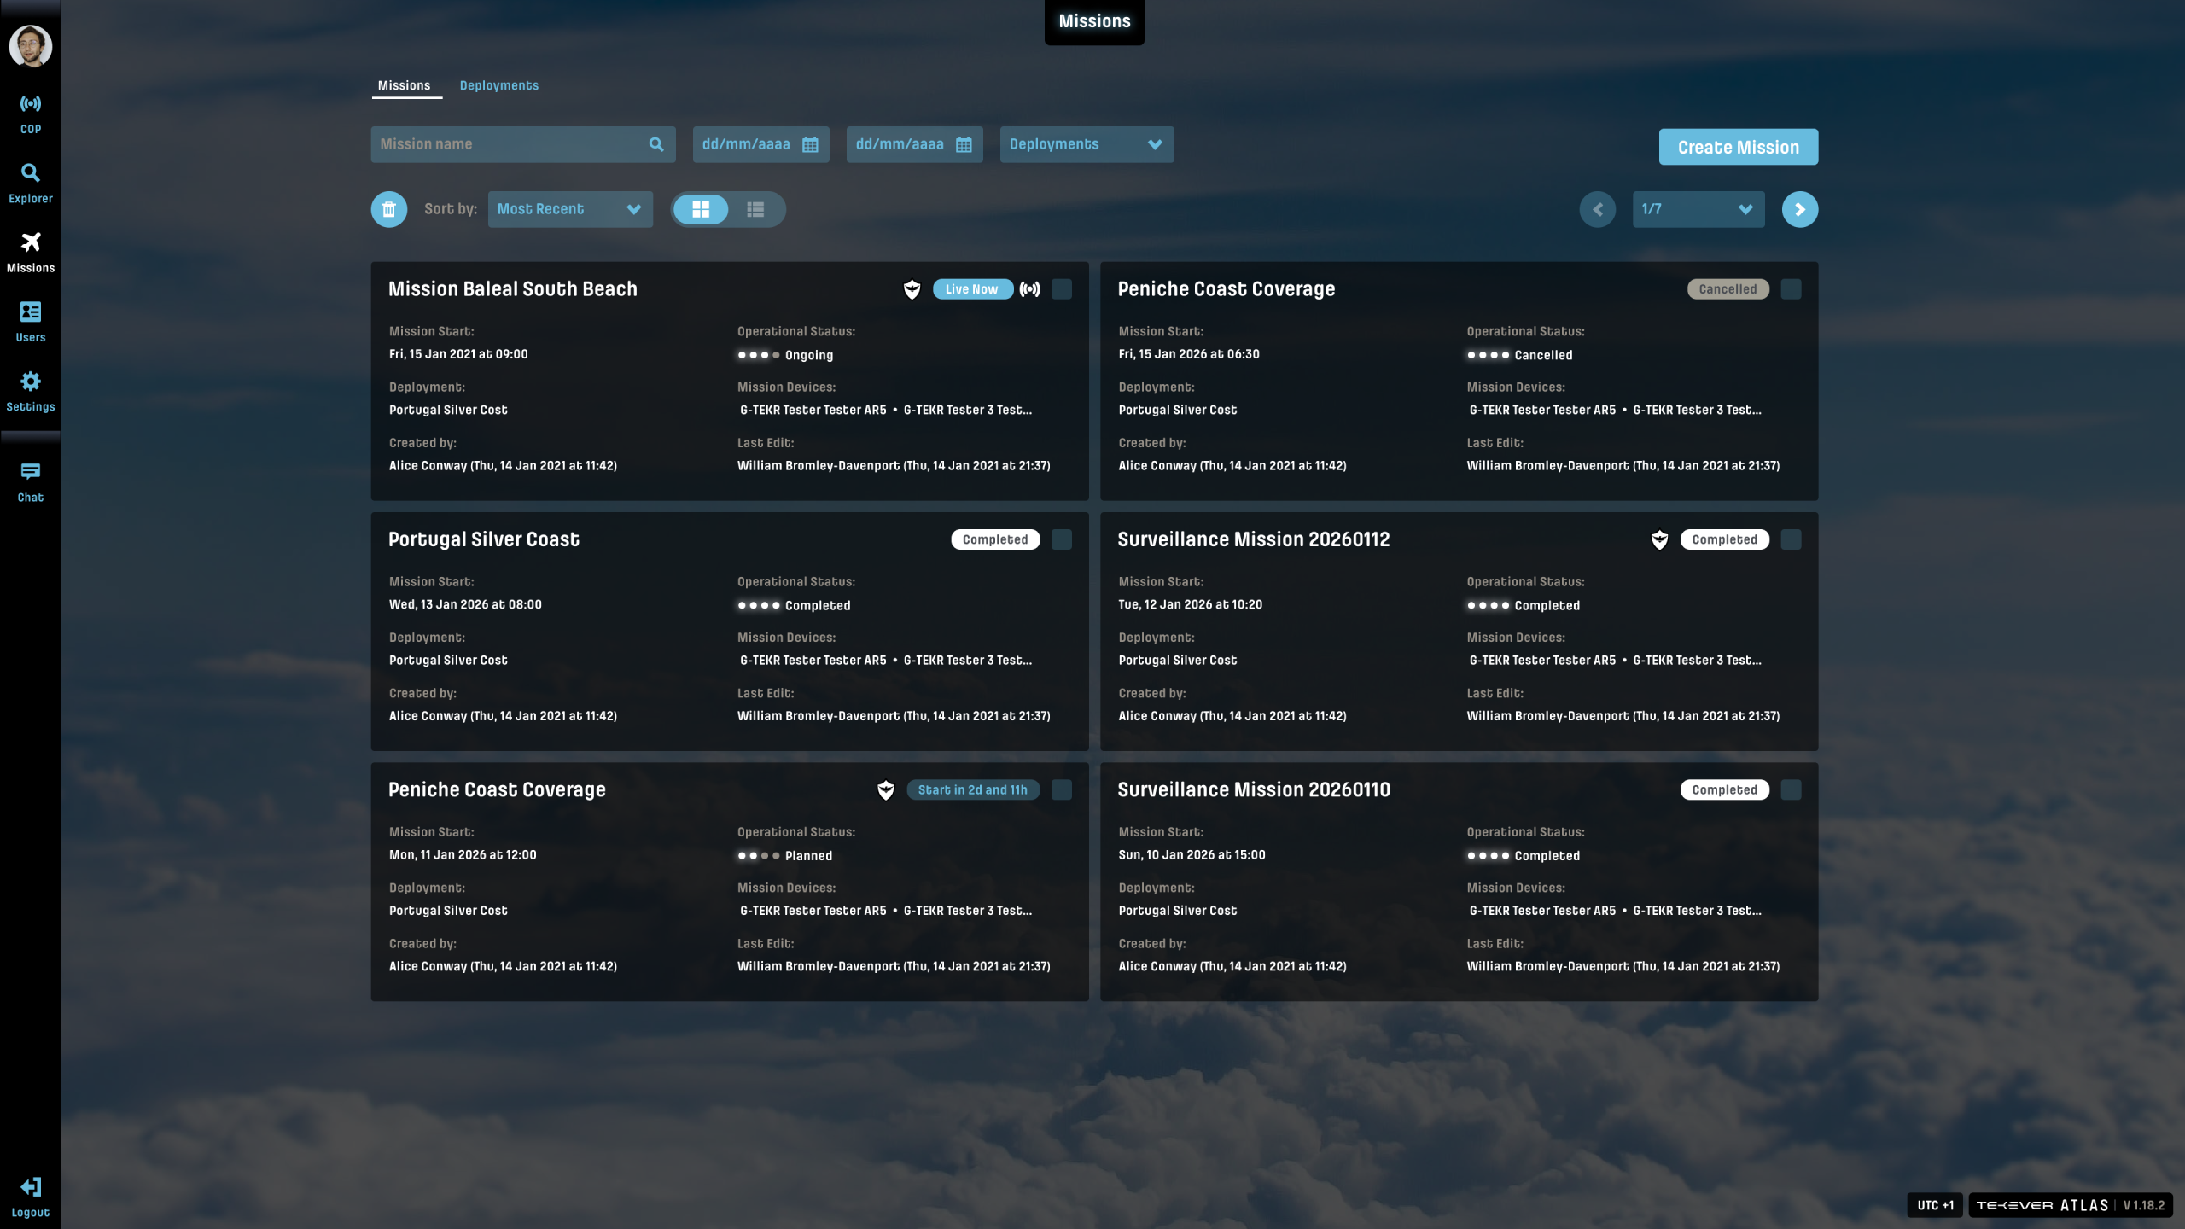Click the Create Mission button

click(1738, 147)
